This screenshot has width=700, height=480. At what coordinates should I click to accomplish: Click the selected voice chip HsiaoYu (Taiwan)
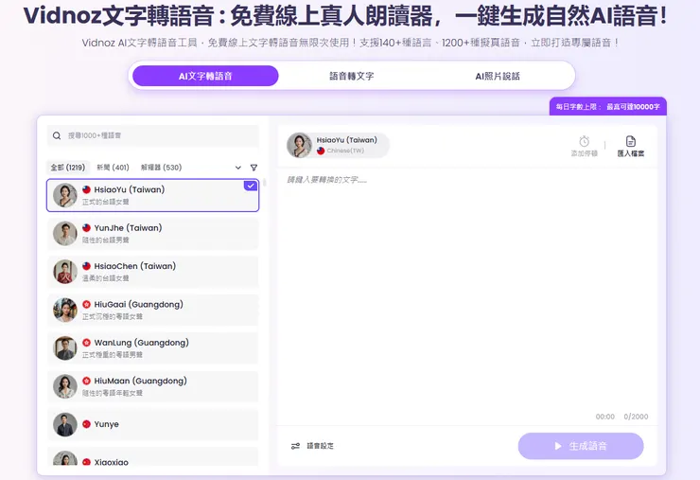338,145
